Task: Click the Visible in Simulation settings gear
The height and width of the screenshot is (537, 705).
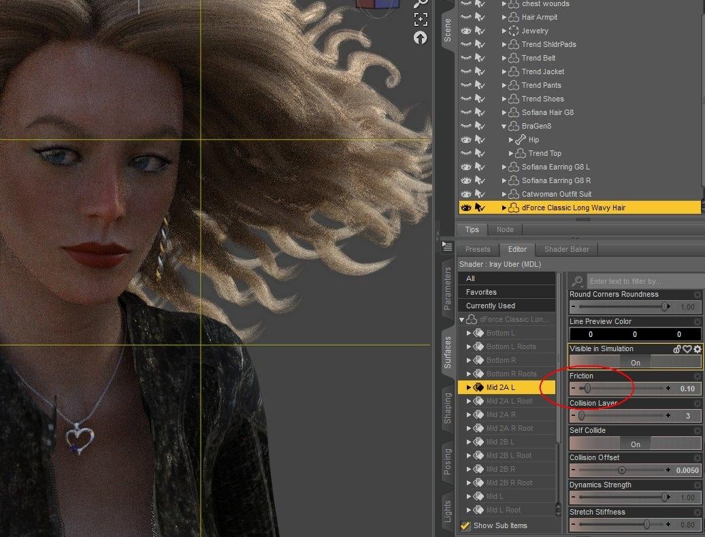Action: click(x=697, y=349)
